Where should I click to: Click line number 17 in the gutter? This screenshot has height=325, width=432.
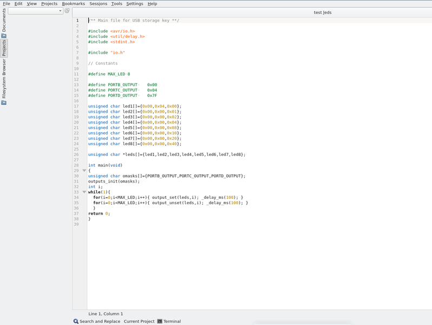[x=77, y=106]
